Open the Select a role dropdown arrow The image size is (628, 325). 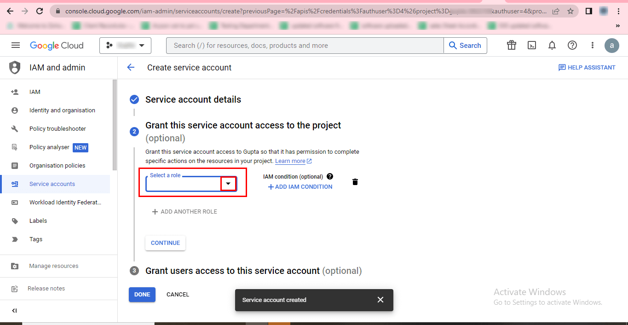tap(228, 184)
